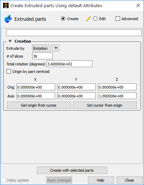The width and height of the screenshot is (144, 185).
Task: Click the Axis row label
Action: point(11,96)
